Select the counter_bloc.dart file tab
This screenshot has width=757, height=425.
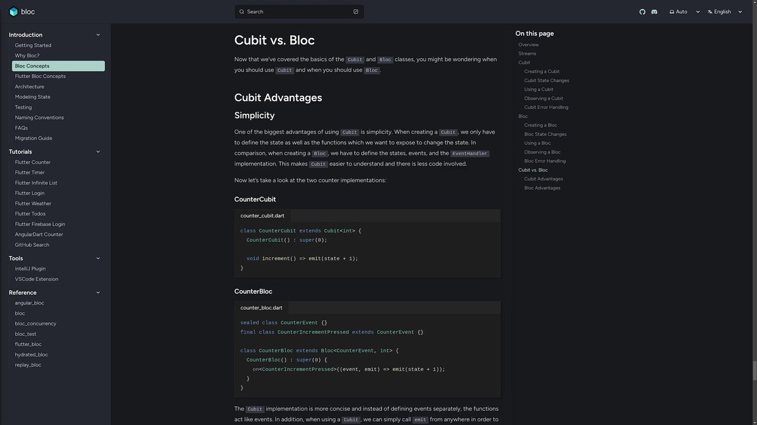point(261,308)
